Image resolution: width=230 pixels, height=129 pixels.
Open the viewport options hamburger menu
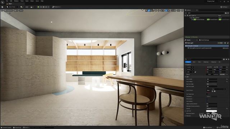click(x=2, y=10)
